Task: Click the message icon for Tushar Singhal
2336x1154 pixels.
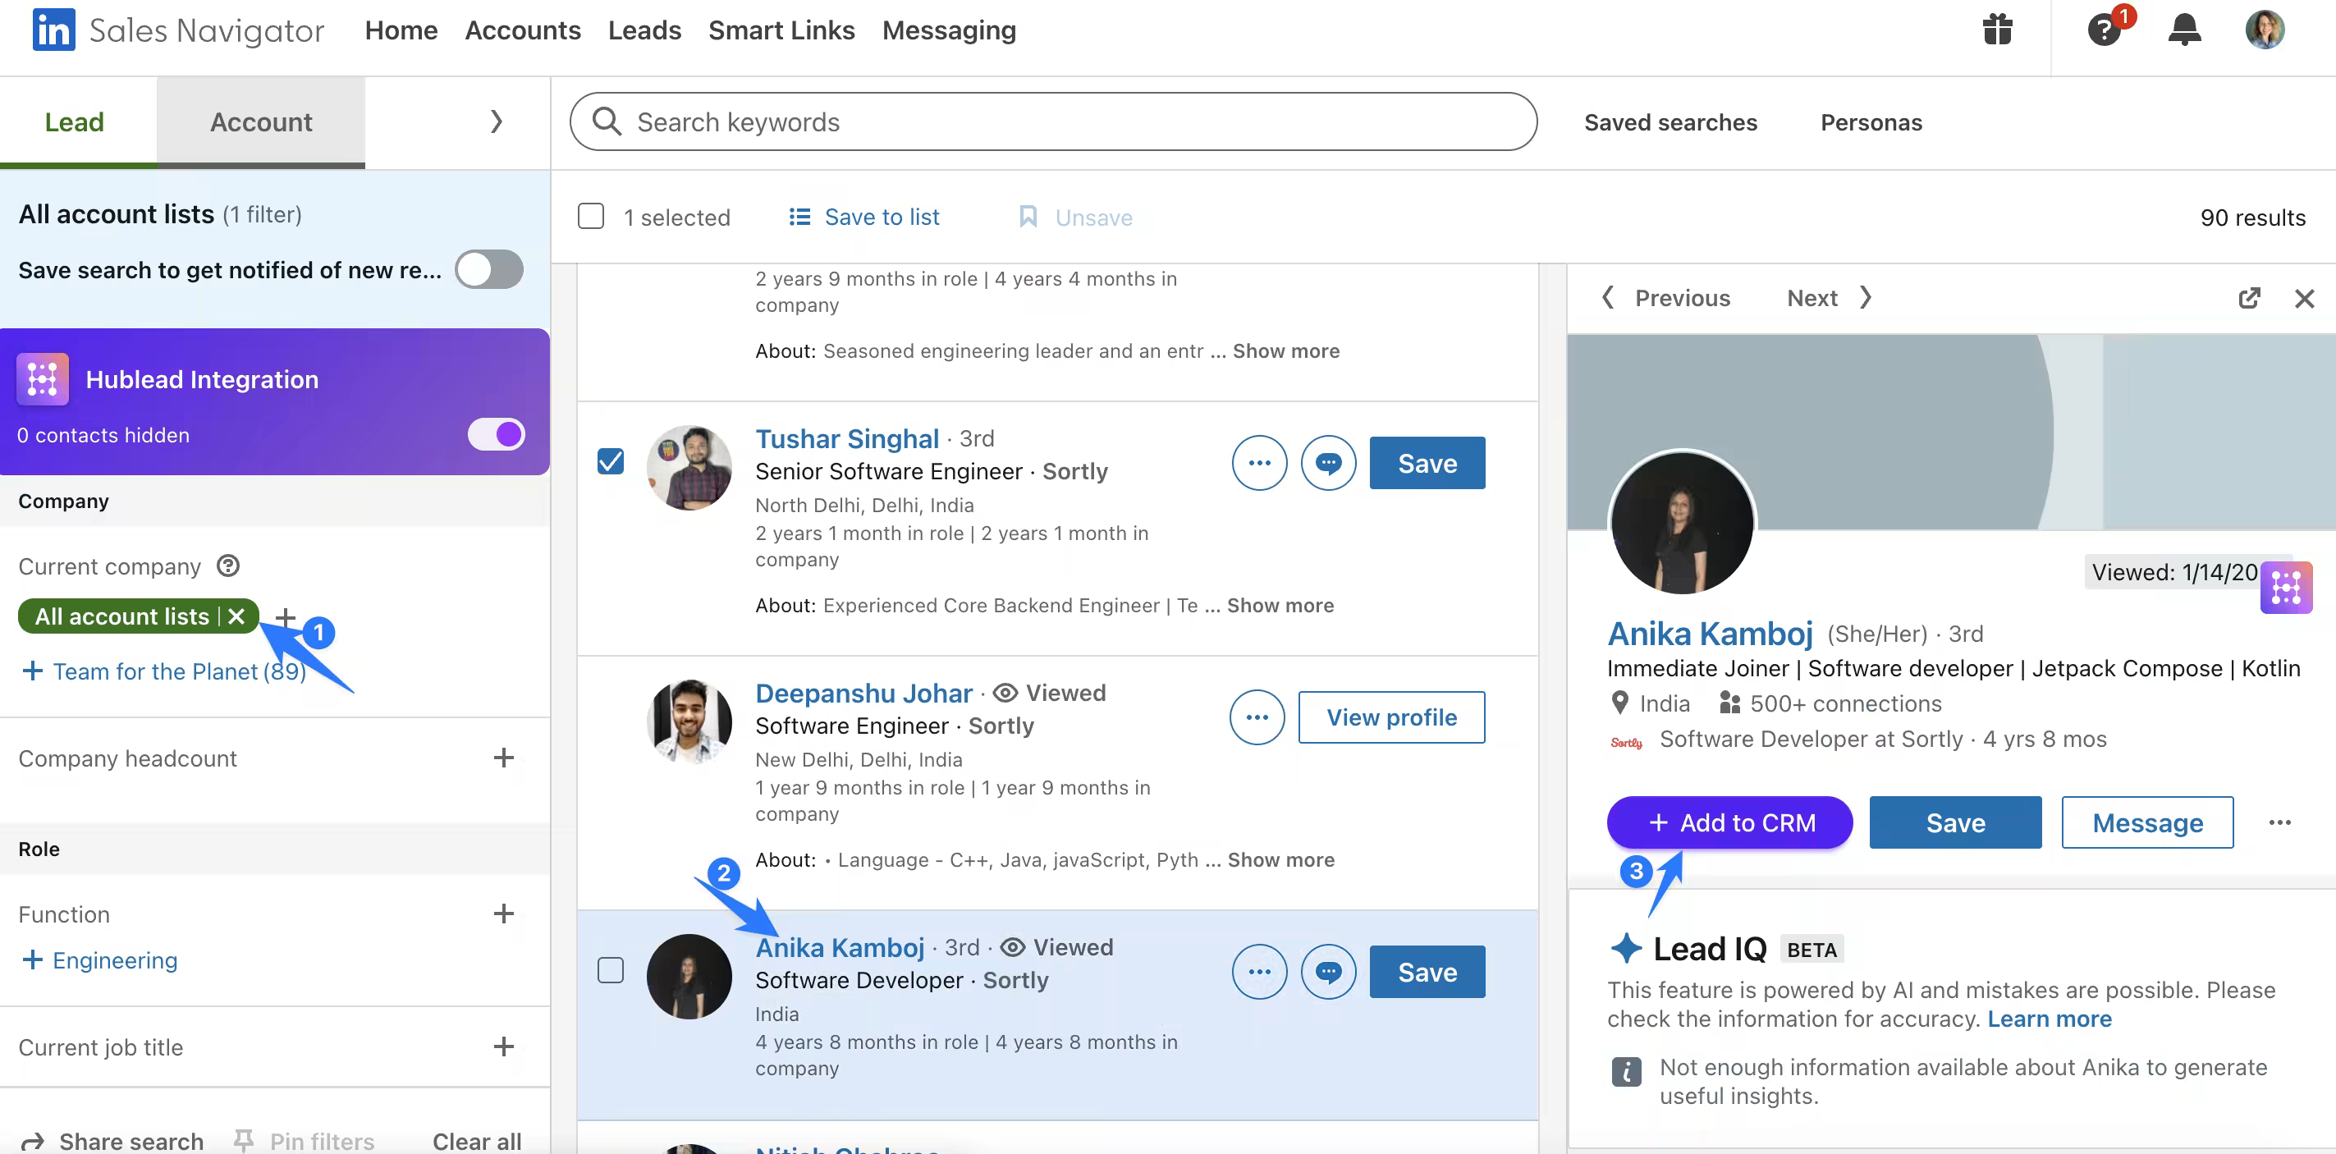Action: tap(1327, 463)
